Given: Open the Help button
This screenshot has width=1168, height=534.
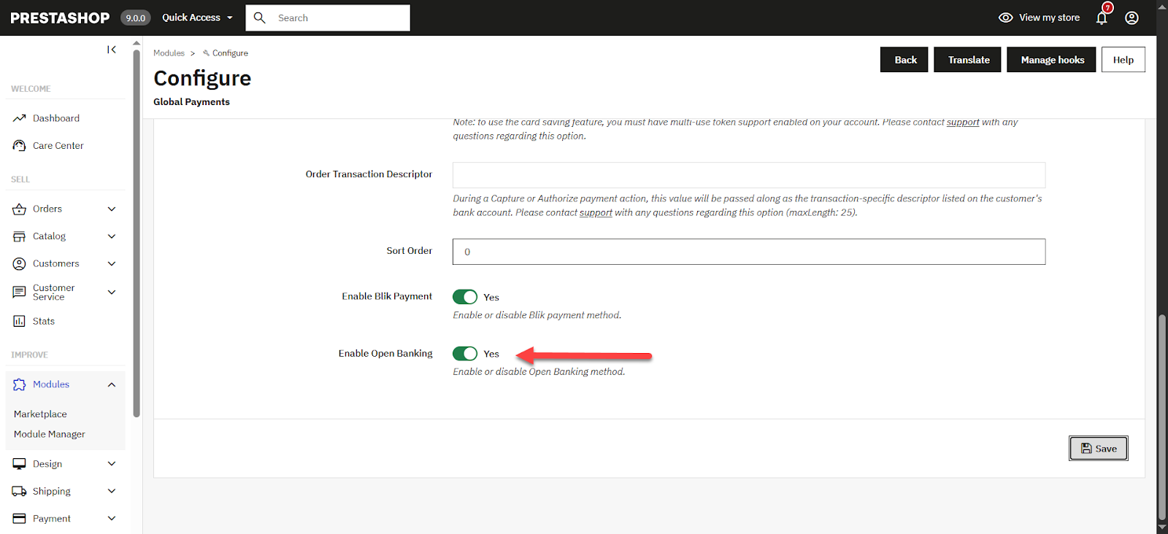Looking at the screenshot, I should click(x=1123, y=60).
